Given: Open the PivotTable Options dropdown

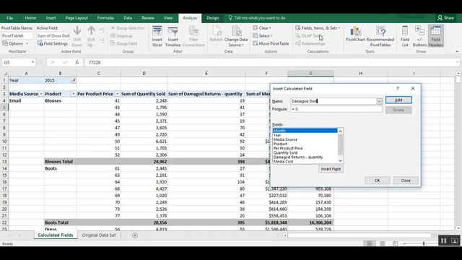Looking at the screenshot, I should [15, 43].
